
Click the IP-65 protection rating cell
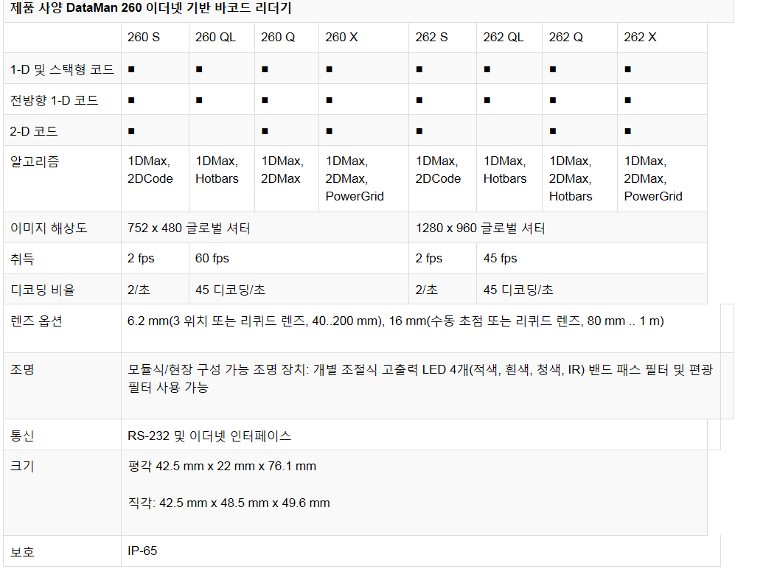click(142, 551)
